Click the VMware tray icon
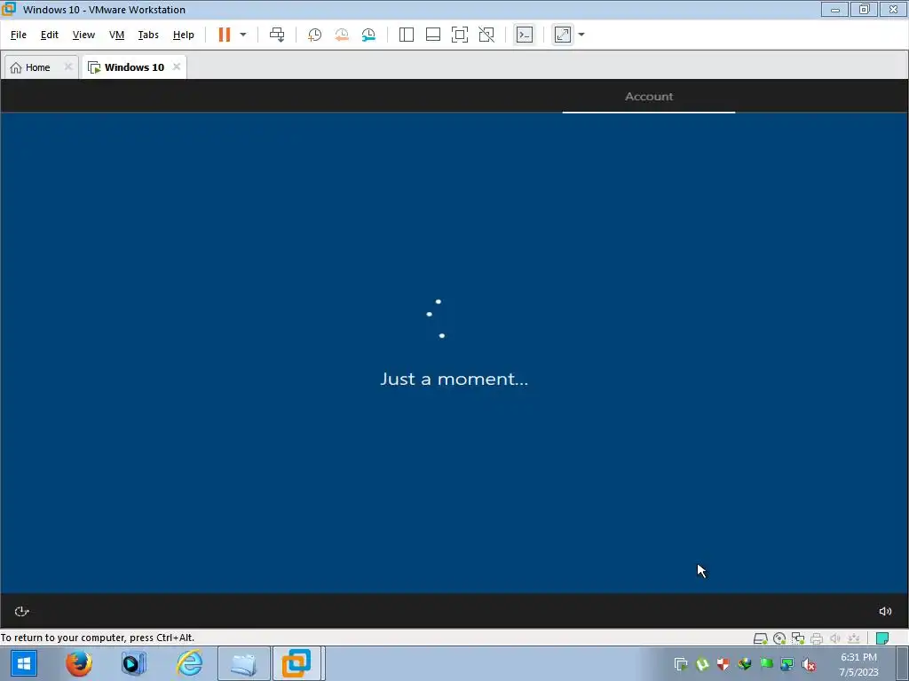Image resolution: width=909 pixels, height=681 pixels. (x=681, y=664)
